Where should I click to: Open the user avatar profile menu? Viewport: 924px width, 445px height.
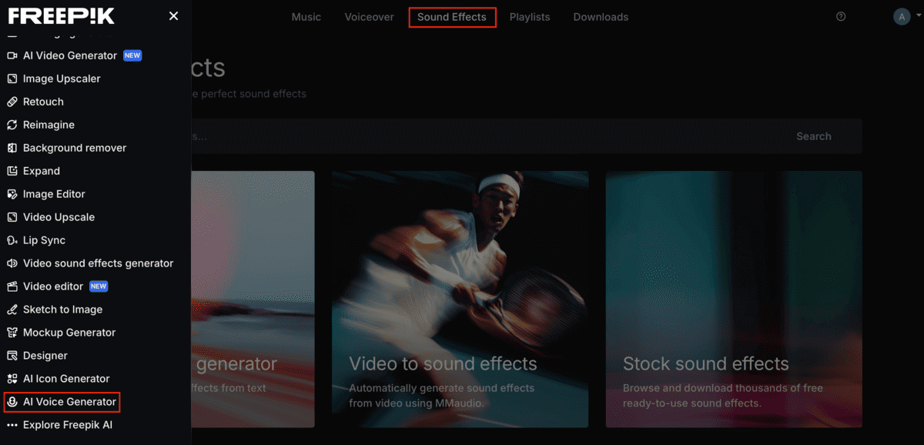(902, 16)
